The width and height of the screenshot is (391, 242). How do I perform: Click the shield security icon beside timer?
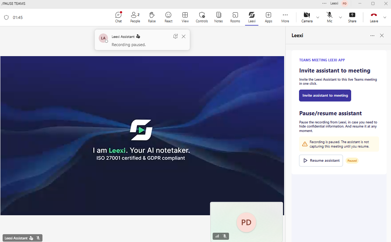coord(6,17)
